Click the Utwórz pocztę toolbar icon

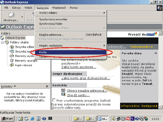tap(11, 15)
